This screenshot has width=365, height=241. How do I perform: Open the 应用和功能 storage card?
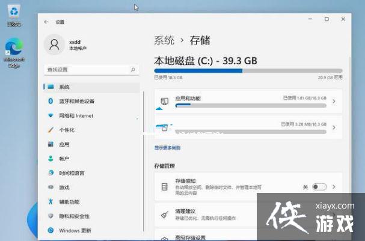(248, 102)
